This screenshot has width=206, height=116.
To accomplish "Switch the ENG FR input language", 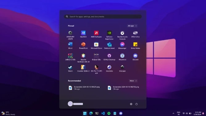I will point(179,113).
